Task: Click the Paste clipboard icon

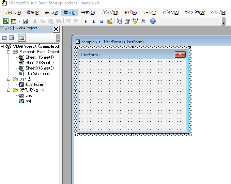Action: [x=50, y=21]
